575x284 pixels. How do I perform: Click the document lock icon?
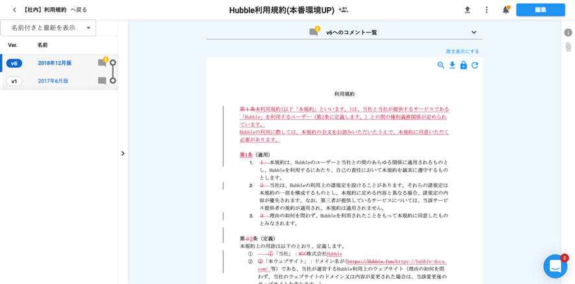coord(463,65)
